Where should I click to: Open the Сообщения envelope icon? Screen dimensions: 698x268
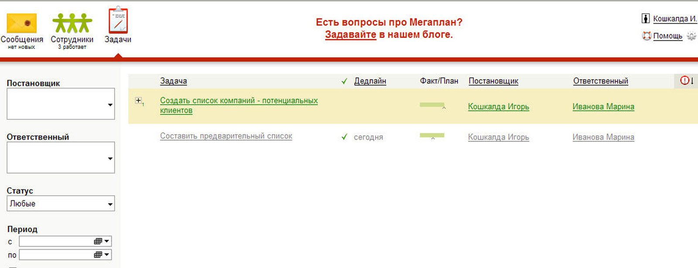click(x=21, y=24)
